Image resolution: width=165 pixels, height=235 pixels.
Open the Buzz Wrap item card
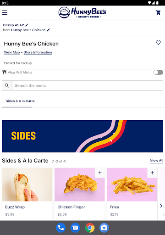pos(27,194)
